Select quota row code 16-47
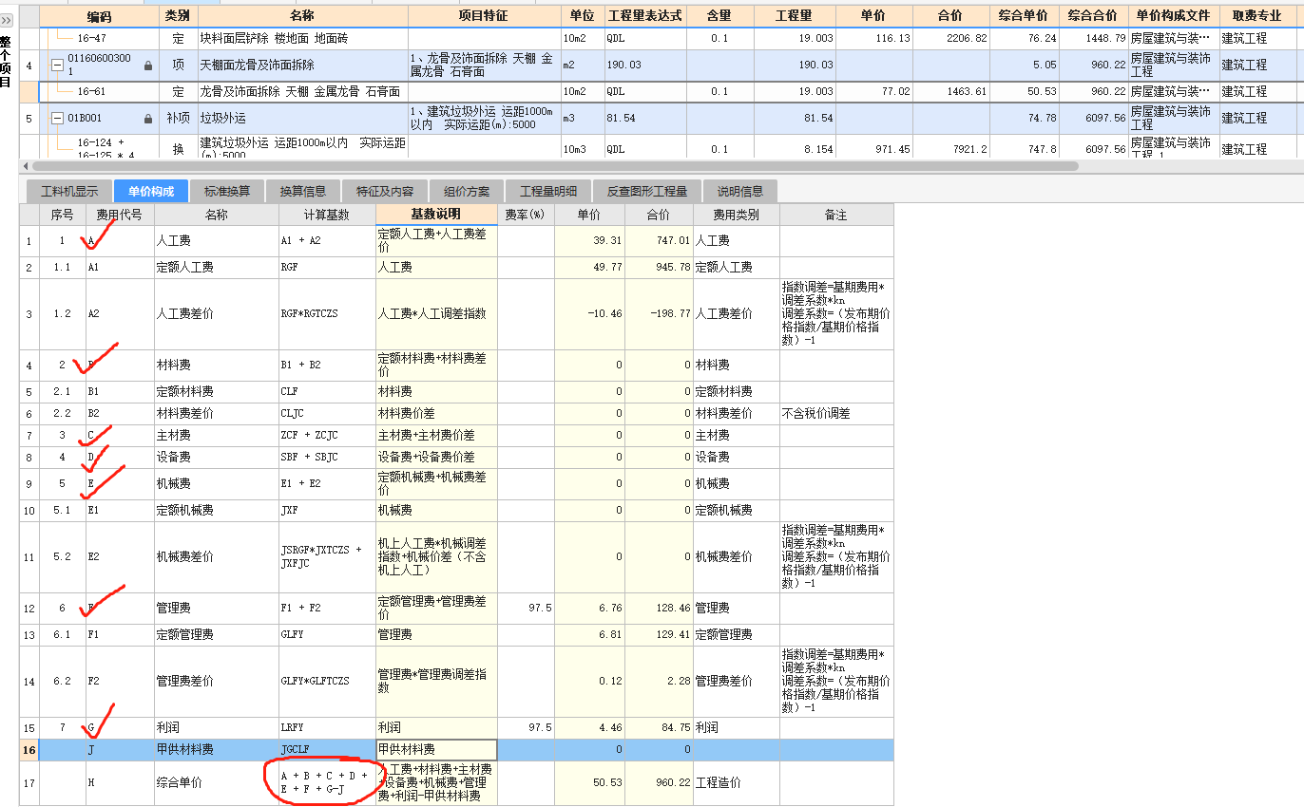This screenshot has height=807, width=1304. (92, 38)
